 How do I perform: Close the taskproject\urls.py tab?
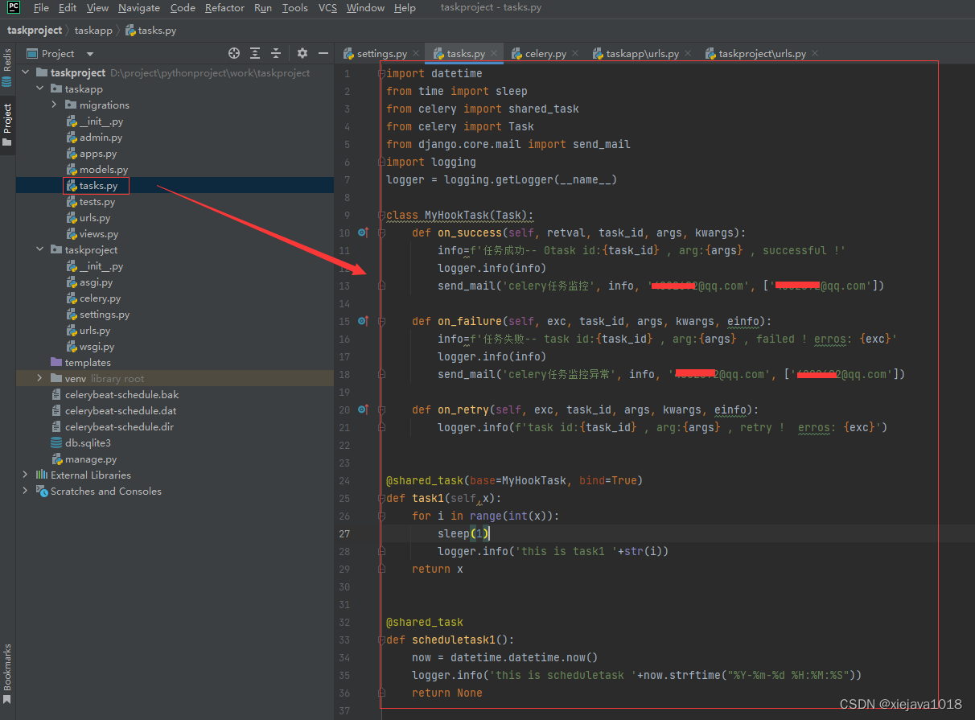814,52
